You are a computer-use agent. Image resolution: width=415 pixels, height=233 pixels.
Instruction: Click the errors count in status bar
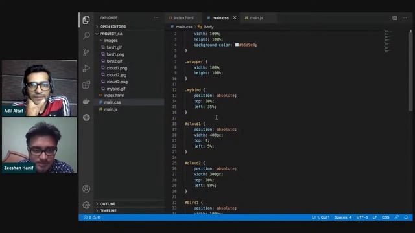(x=88, y=217)
